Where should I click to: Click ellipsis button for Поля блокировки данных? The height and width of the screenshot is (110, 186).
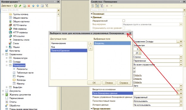pyautogui.click(x=178, y=93)
